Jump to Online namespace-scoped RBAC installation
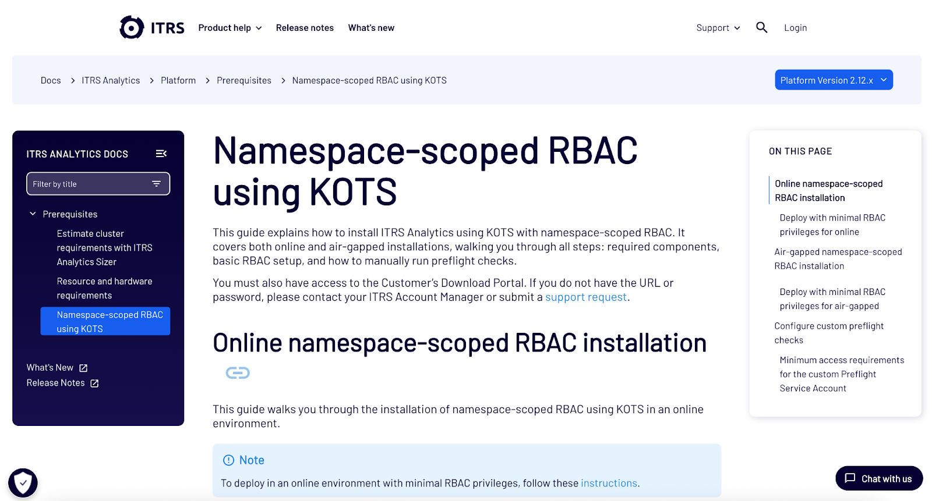 829,190
